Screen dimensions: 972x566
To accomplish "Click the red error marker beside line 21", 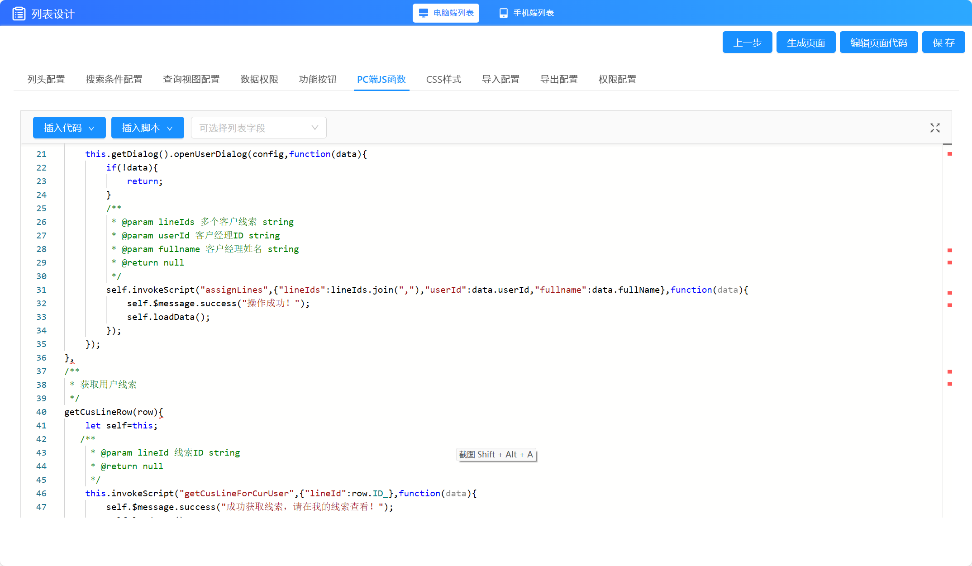I will click(950, 154).
